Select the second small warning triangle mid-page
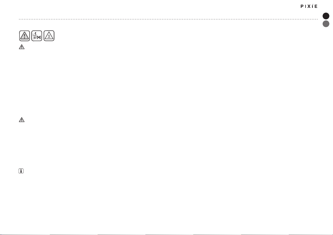This screenshot has width=333, height=235. pyautogui.click(x=22, y=120)
